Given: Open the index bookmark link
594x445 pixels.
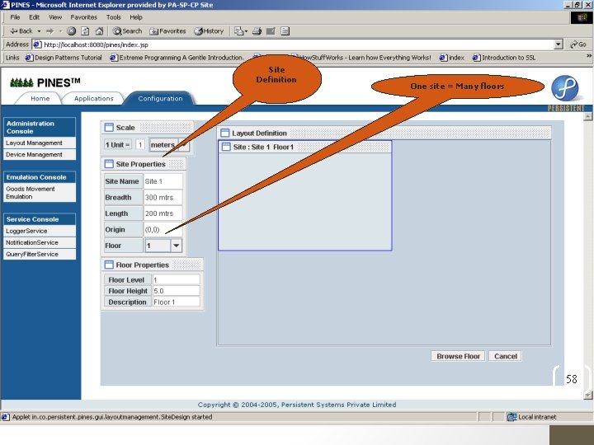Looking at the screenshot, I should 452,58.
